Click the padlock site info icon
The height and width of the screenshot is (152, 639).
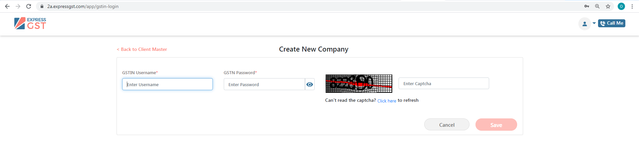42,6
